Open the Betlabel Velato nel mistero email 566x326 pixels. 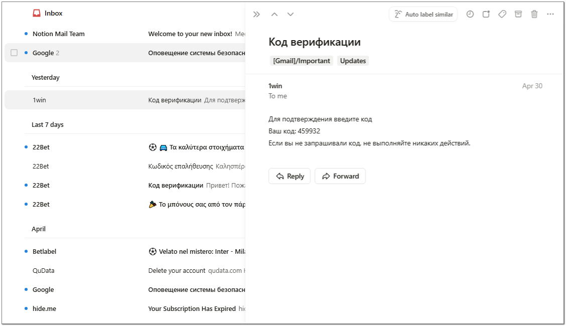[125, 251]
